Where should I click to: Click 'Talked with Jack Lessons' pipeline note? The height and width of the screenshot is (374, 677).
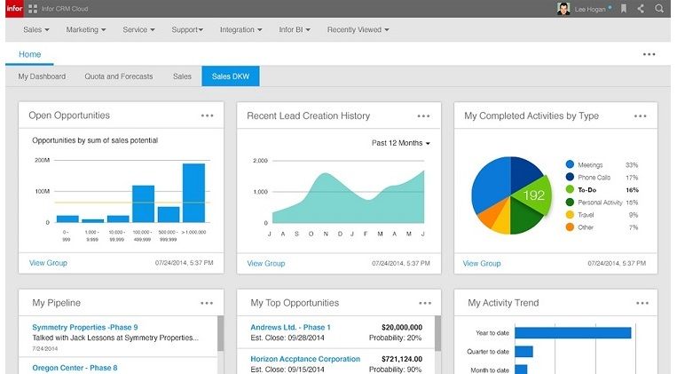click(x=115, y=338)
